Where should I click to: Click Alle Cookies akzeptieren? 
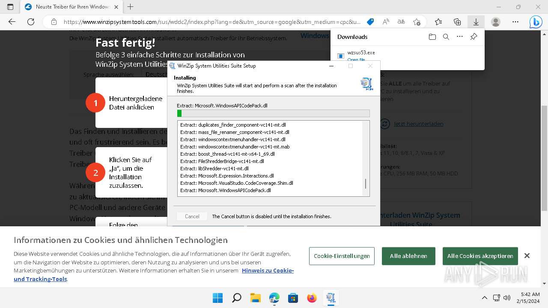tap(480, 256)
